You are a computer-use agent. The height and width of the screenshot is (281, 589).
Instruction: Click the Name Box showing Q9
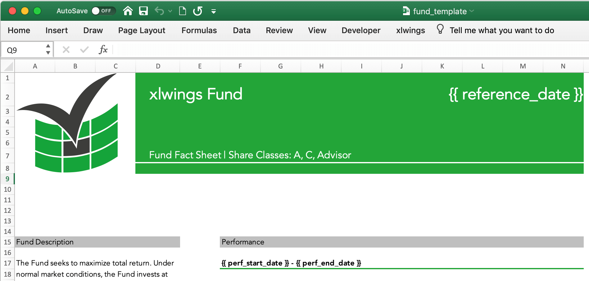click(x=23, y=50)
